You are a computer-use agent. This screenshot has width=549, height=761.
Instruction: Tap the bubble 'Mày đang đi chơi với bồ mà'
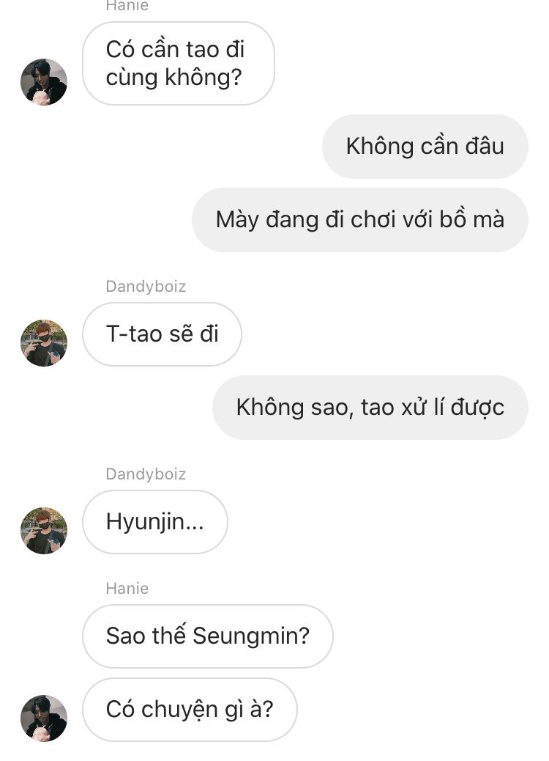point(360,220)
